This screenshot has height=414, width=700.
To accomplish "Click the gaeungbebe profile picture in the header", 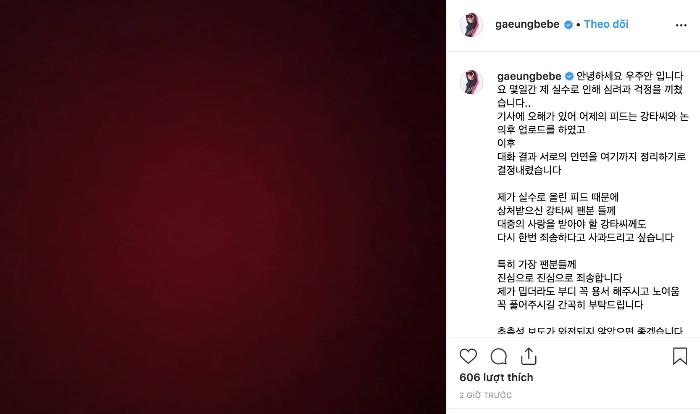I will pos(471,25).
